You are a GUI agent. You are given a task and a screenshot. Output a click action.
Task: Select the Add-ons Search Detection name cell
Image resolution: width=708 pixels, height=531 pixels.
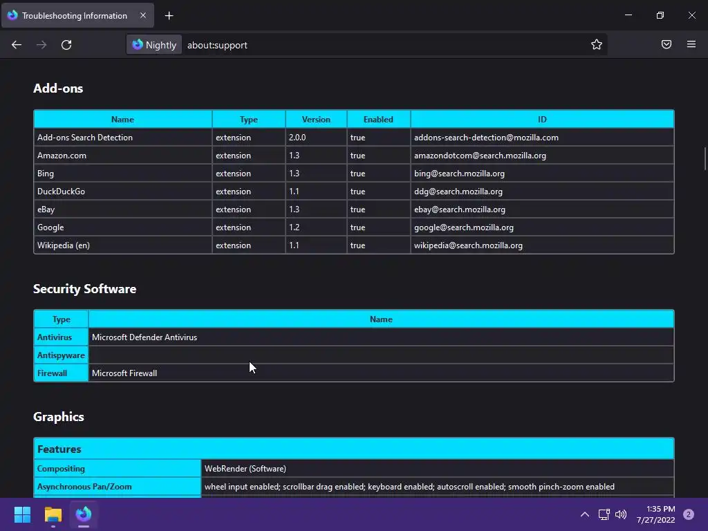tap(123, 138)
